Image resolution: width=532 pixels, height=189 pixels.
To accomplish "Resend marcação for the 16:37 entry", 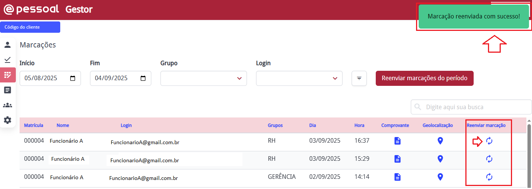I will coord(489,141).
